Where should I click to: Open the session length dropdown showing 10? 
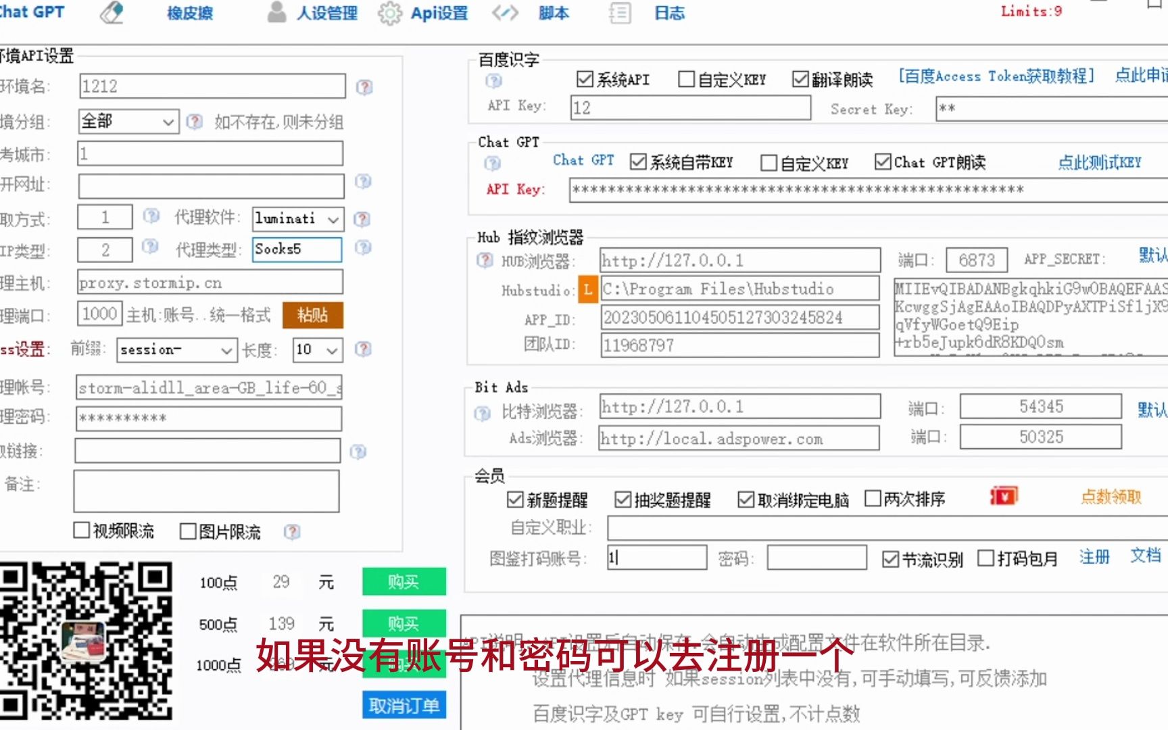pos(318,350)
